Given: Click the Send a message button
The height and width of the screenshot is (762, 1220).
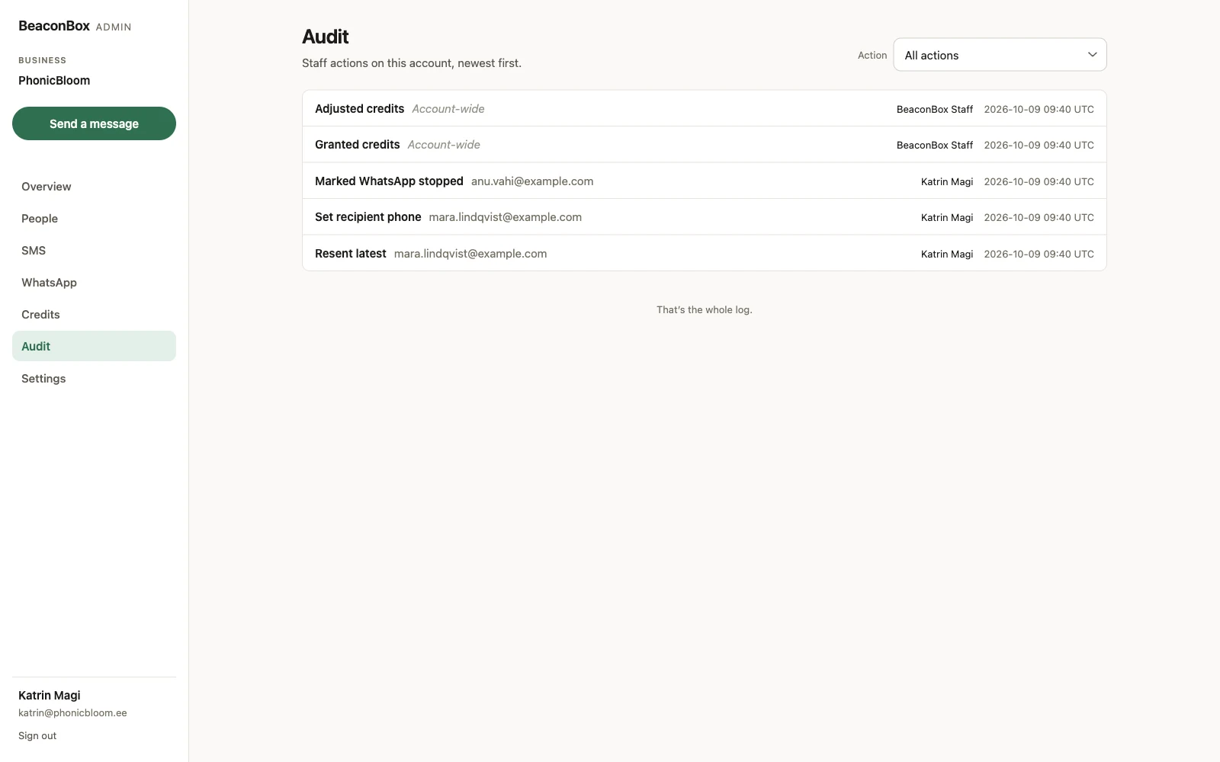Looking at the screenshot, I should (x=94, y=123).
